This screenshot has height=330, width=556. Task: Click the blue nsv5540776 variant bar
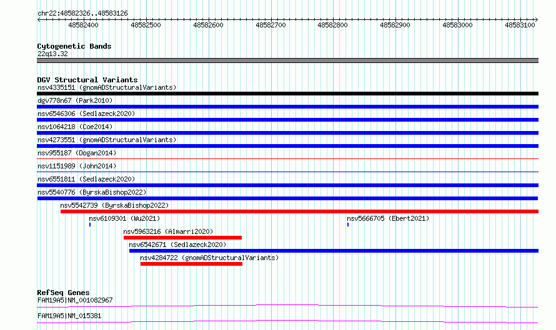click(x=287, y=198)
